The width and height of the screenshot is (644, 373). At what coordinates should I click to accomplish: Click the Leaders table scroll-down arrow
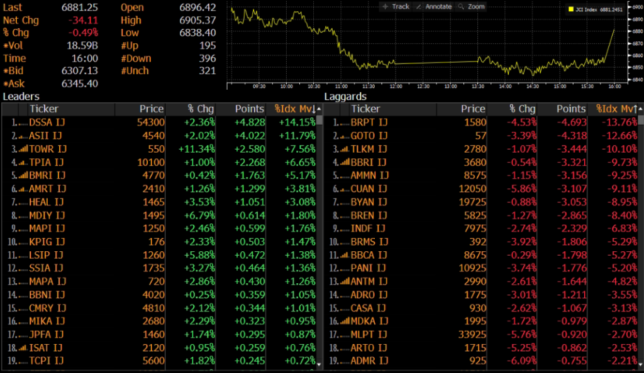coord(319,364)
